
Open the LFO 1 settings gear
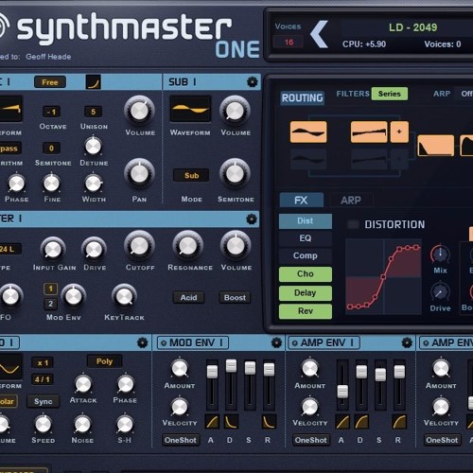142,342
